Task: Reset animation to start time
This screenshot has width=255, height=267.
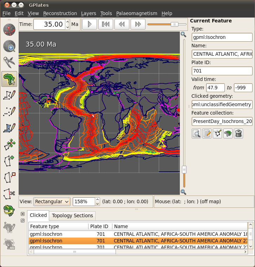Action: pyautogui.click(x=106, y=24)
